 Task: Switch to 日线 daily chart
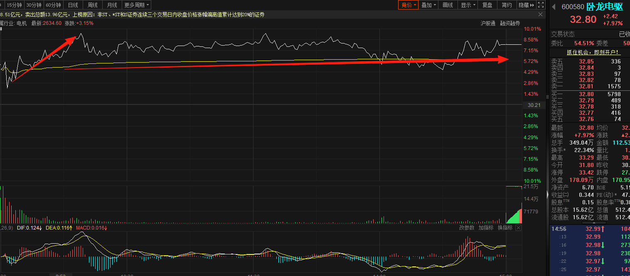(x=73, y=5)
